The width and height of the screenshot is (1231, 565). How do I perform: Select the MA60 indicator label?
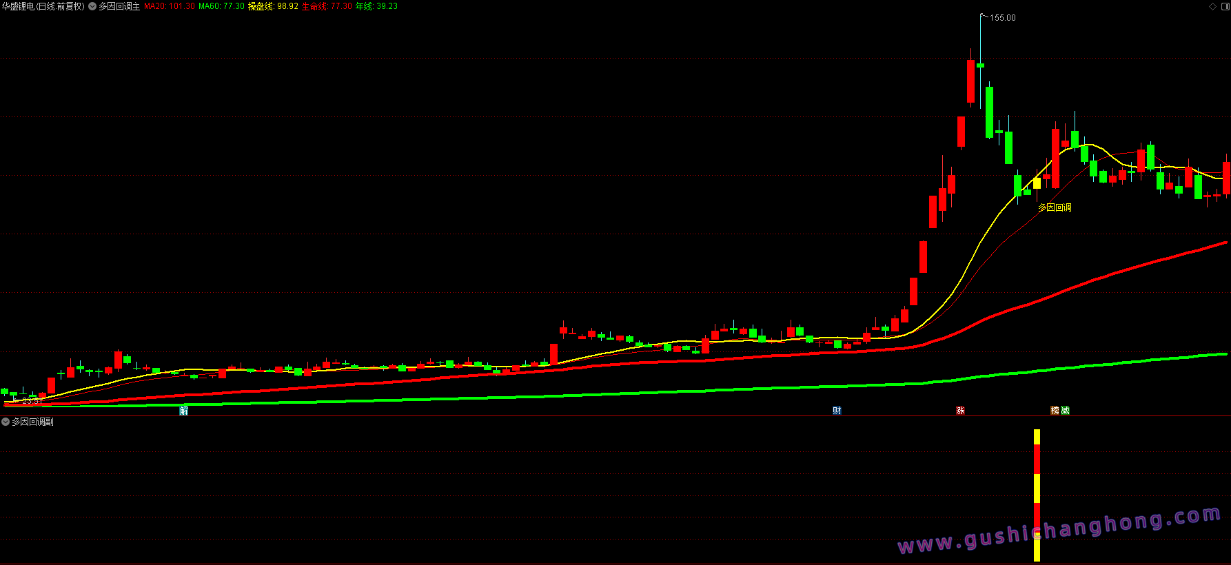pyautogui.click(x=221, y=6)
